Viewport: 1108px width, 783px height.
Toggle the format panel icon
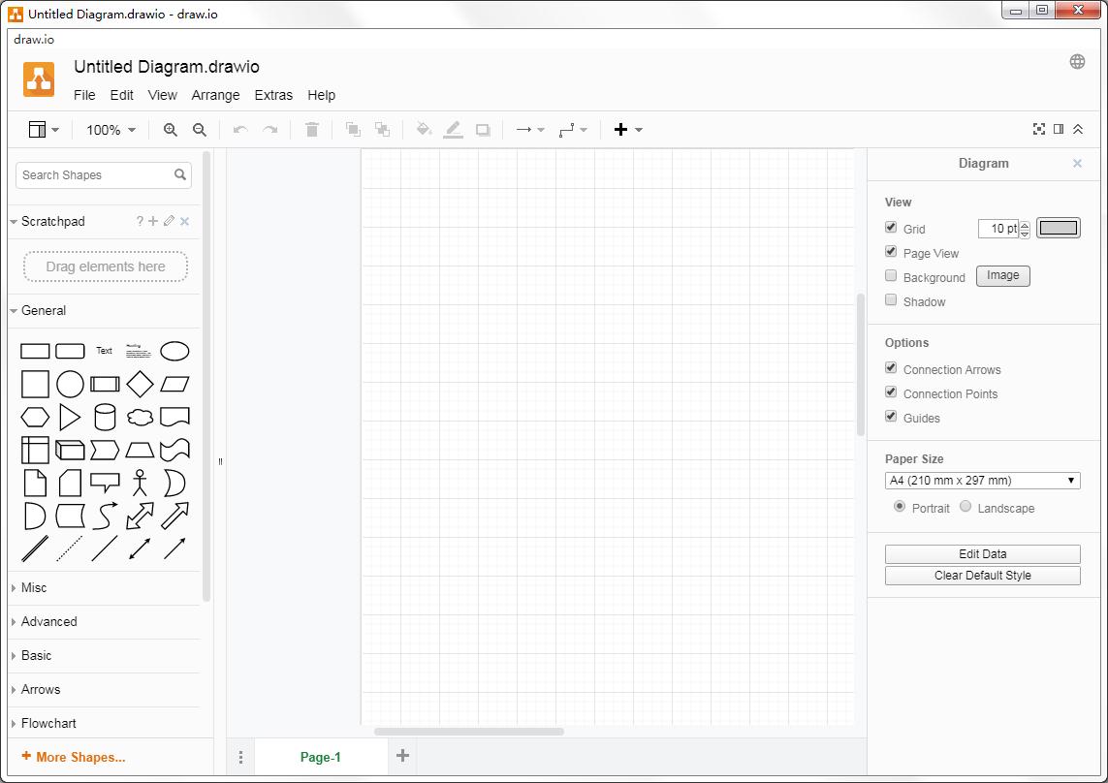coord(1059,129)
